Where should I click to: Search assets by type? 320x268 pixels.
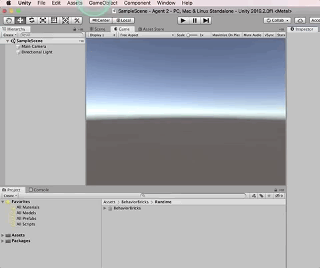point(254,196)
